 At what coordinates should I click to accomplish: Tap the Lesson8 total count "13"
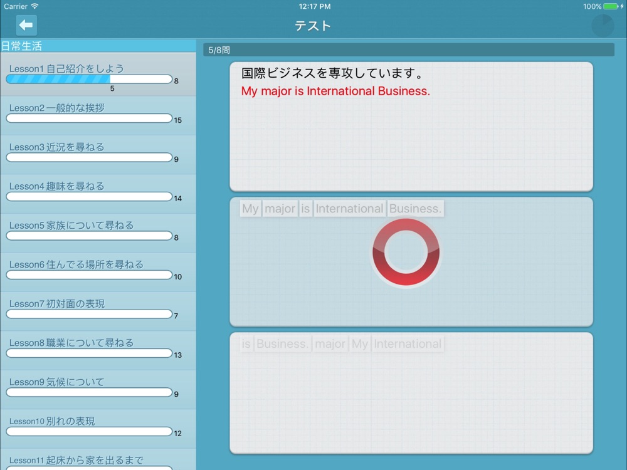178,355
